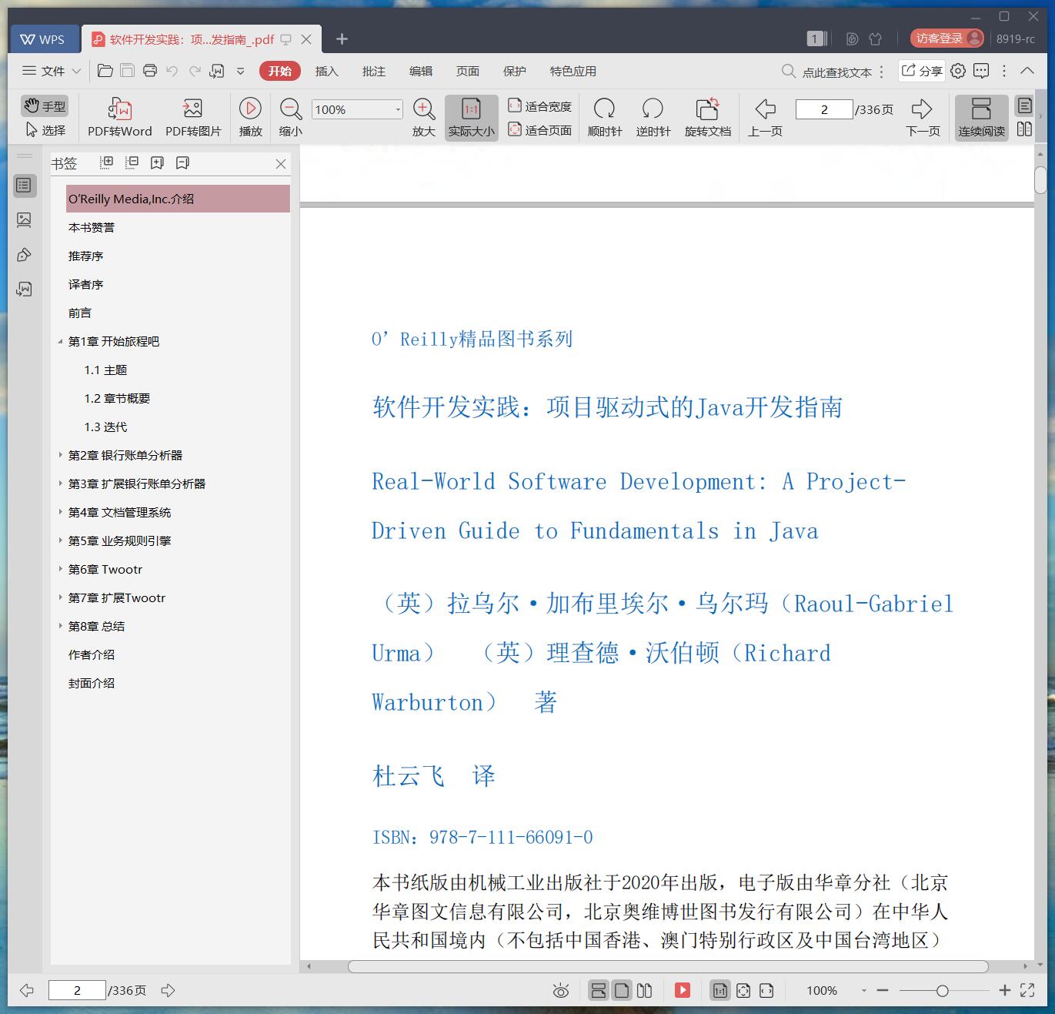Image resolution: width=1055 pixels, height=1014 pixels.
Task: Open bookmark panel icon in left sidebar
Action: 24,185
